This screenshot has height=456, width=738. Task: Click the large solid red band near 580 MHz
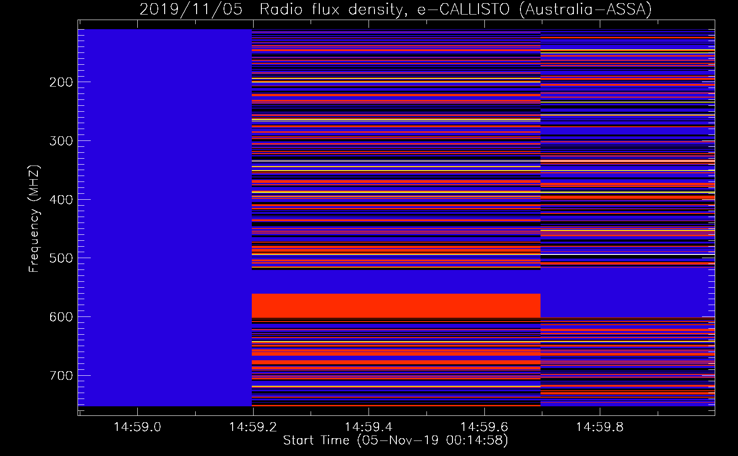396,306
